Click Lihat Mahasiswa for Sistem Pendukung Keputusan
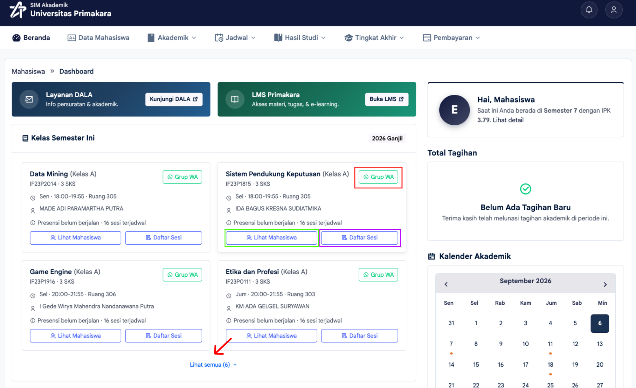The image size is (636, 388). point(271,238)
